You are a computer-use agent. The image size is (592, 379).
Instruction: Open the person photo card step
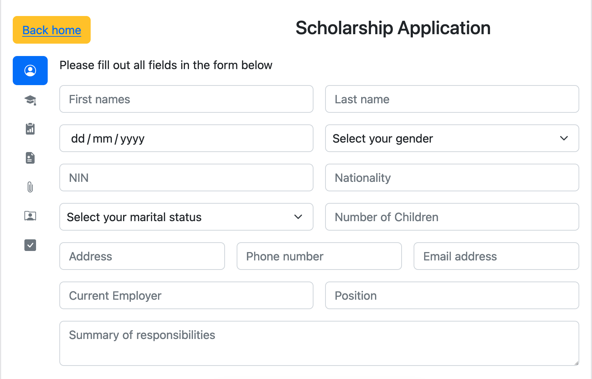coord(30,216)
